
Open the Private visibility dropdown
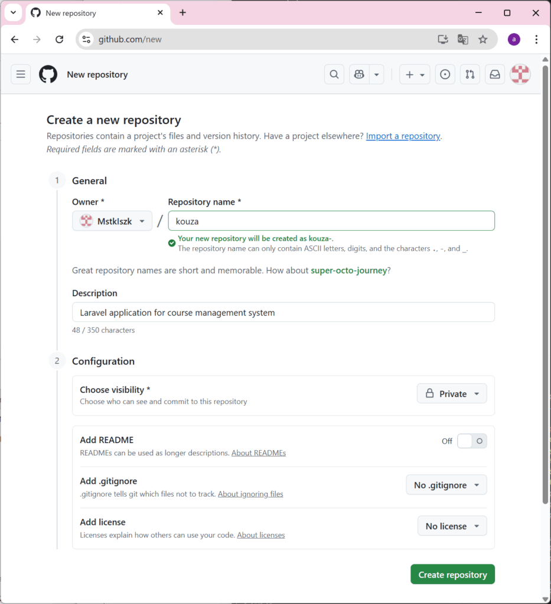tap(452, 393)
